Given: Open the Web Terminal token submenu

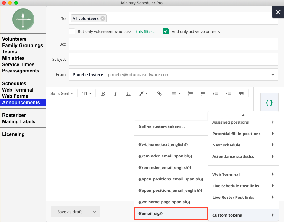Looking at the screenshot, I should point(243,174).
